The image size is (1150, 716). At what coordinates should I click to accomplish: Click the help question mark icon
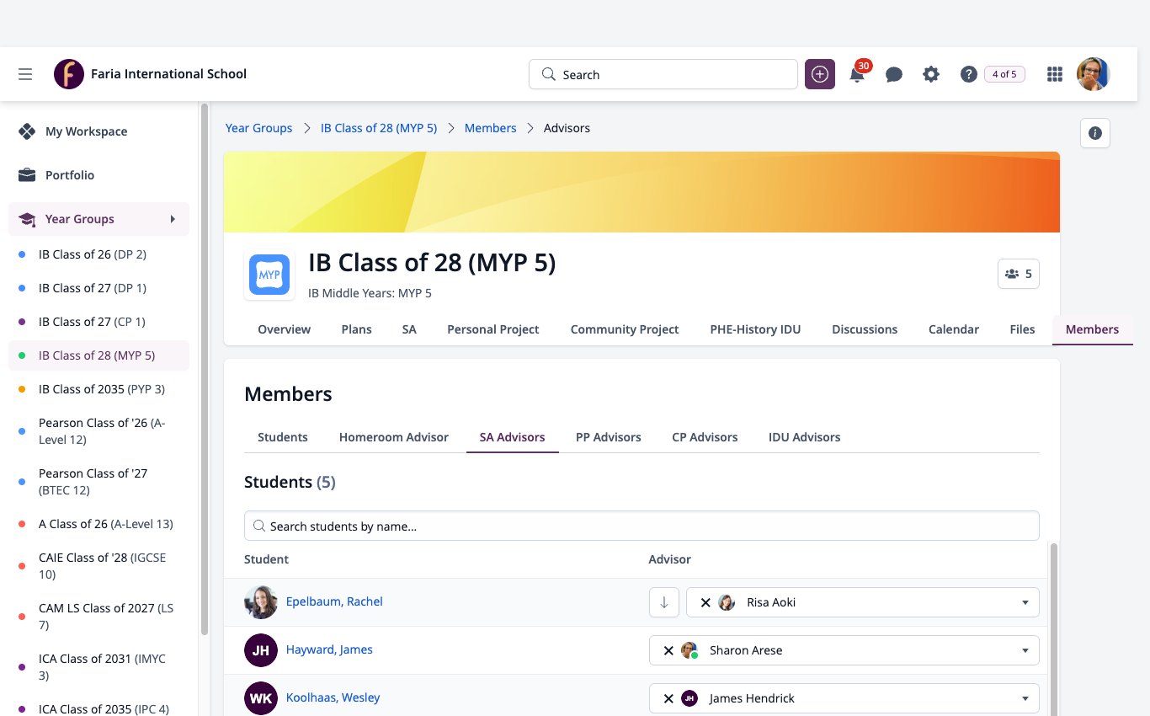(x=968, y=74)
